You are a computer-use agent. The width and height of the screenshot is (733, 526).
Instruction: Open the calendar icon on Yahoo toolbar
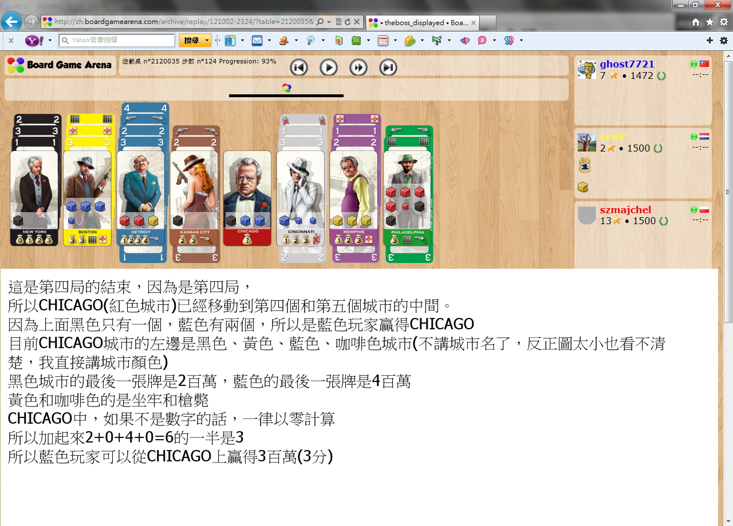click(383, 41)
